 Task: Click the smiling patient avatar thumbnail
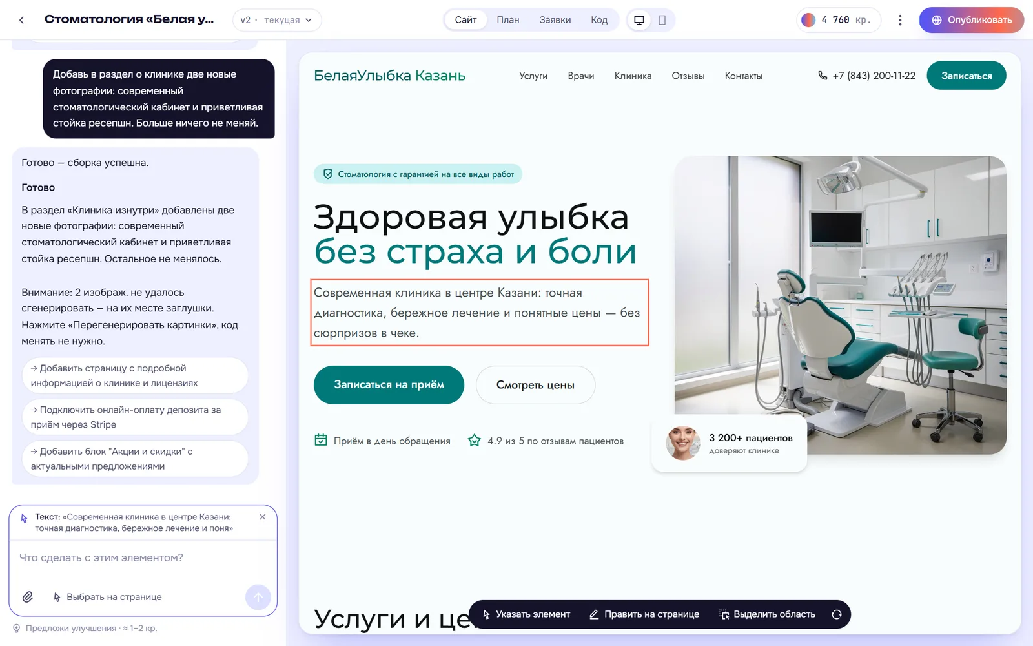(x=683, y=443)
